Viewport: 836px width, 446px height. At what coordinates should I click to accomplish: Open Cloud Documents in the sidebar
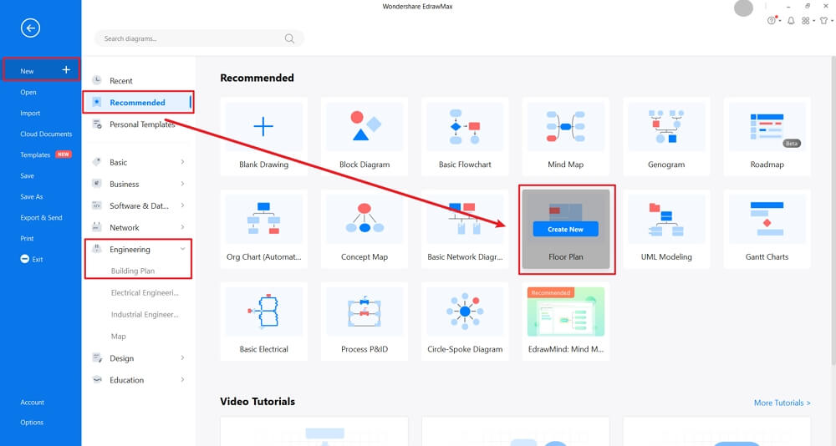(46, 134)
